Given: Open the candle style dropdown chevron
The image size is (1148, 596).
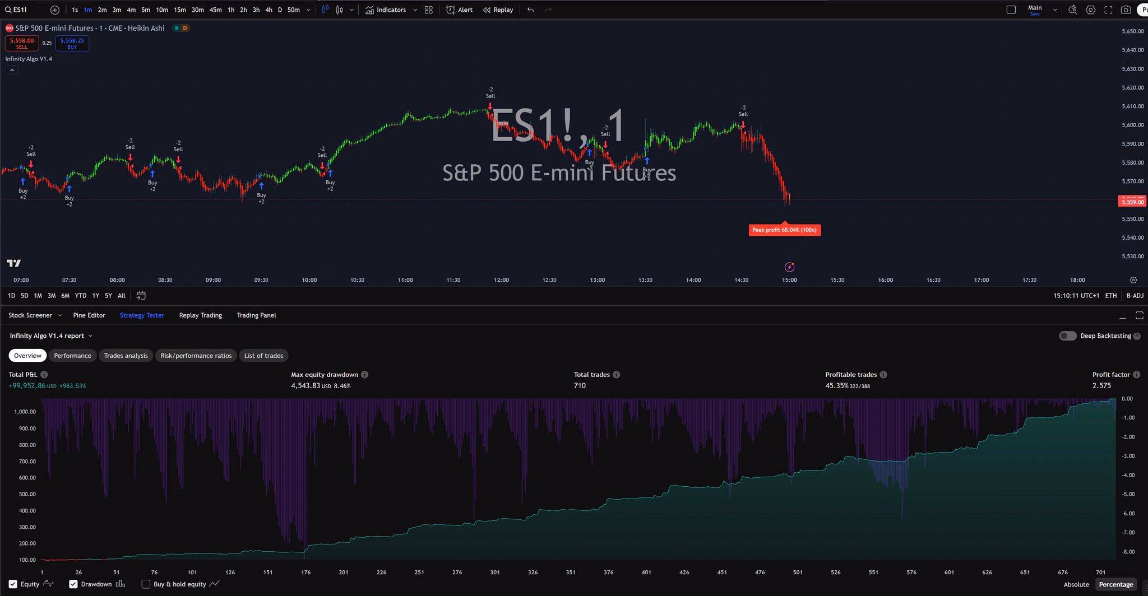Looking at the screenshot, I should (x=352, y=10).
